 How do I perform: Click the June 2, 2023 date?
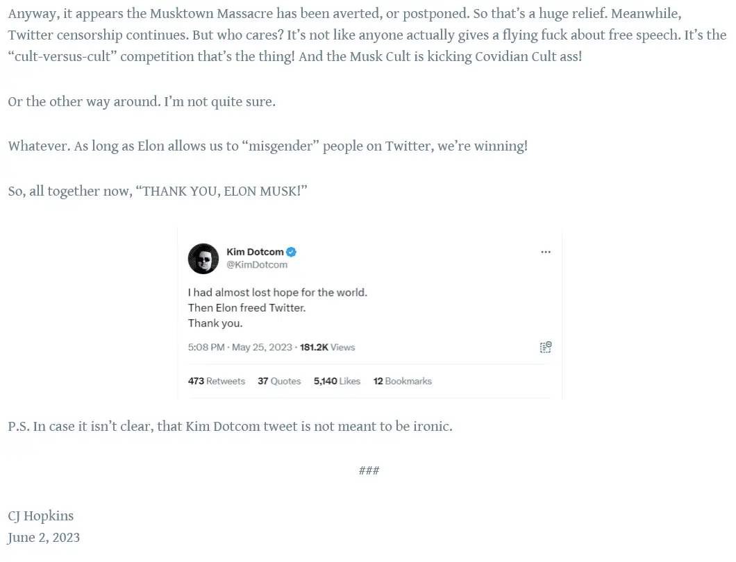coord(44,537)
